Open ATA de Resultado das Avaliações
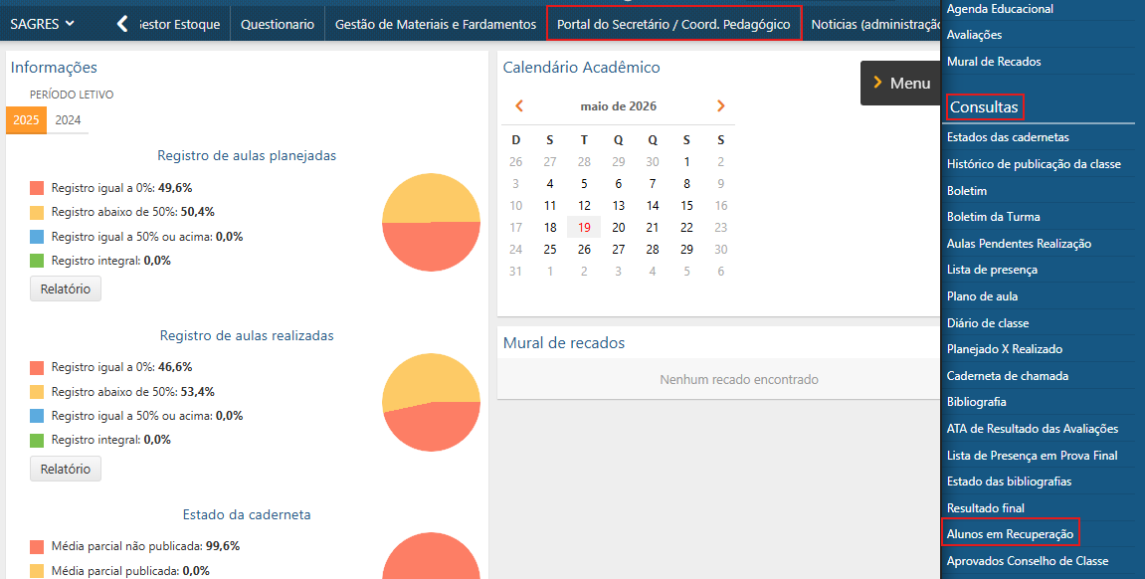1145x579 pixels. [1033, 430]
